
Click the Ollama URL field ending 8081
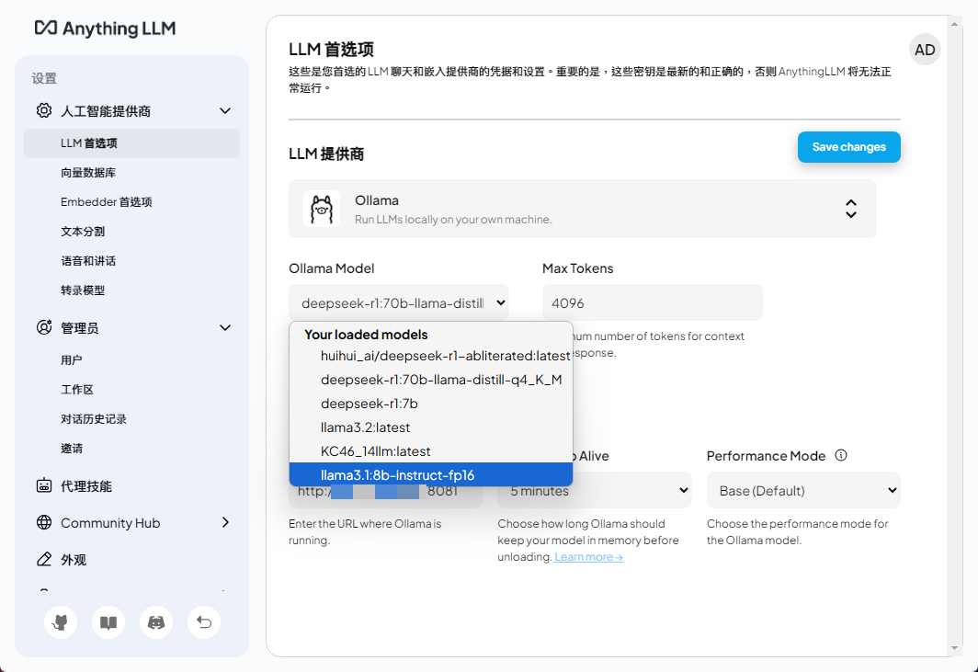click(x=385, y=490)
